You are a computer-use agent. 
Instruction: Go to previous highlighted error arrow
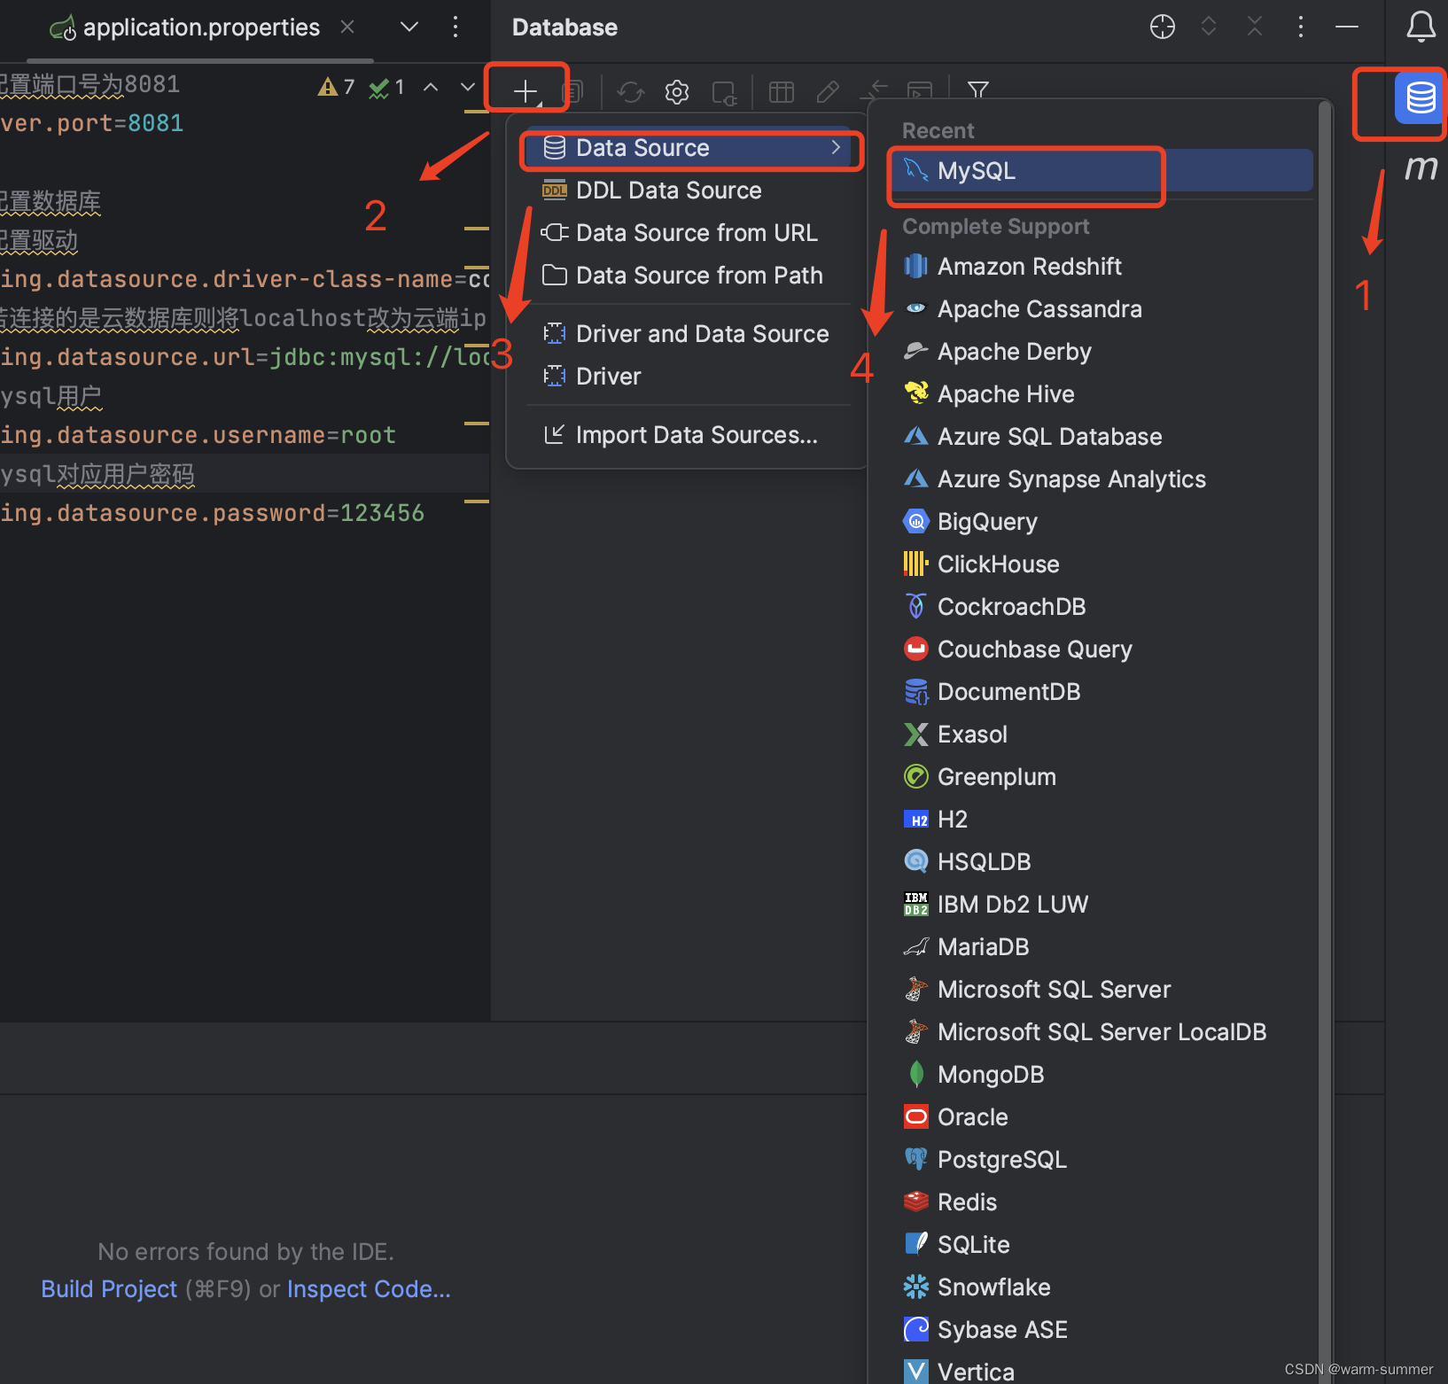[x=431, y=87]
